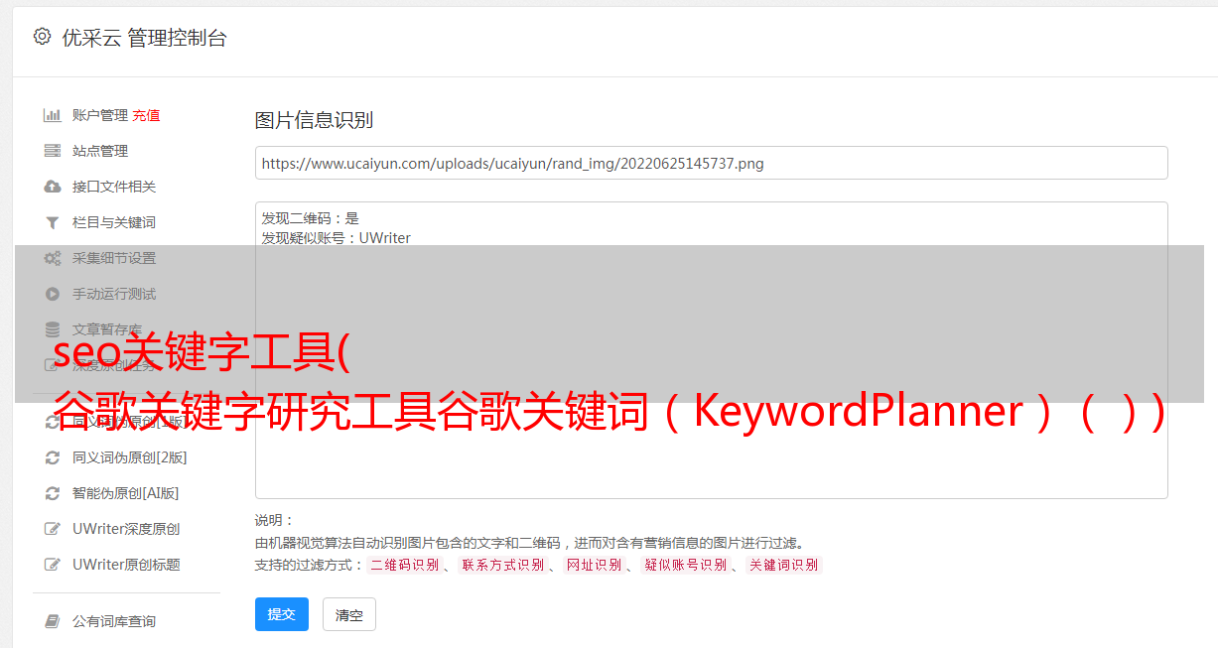
Task: Click the description starting 由机器视觉算法自动识别
Action: click(529, 543)
